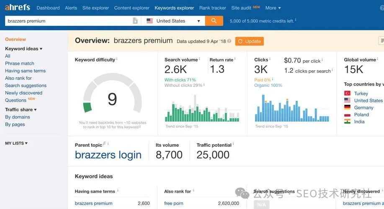384x209 pixels.
Task: Expand the More menu in top navigation
Action: click(273, 8)
